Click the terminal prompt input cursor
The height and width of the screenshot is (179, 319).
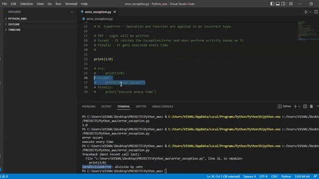click(x=166, y=171)
